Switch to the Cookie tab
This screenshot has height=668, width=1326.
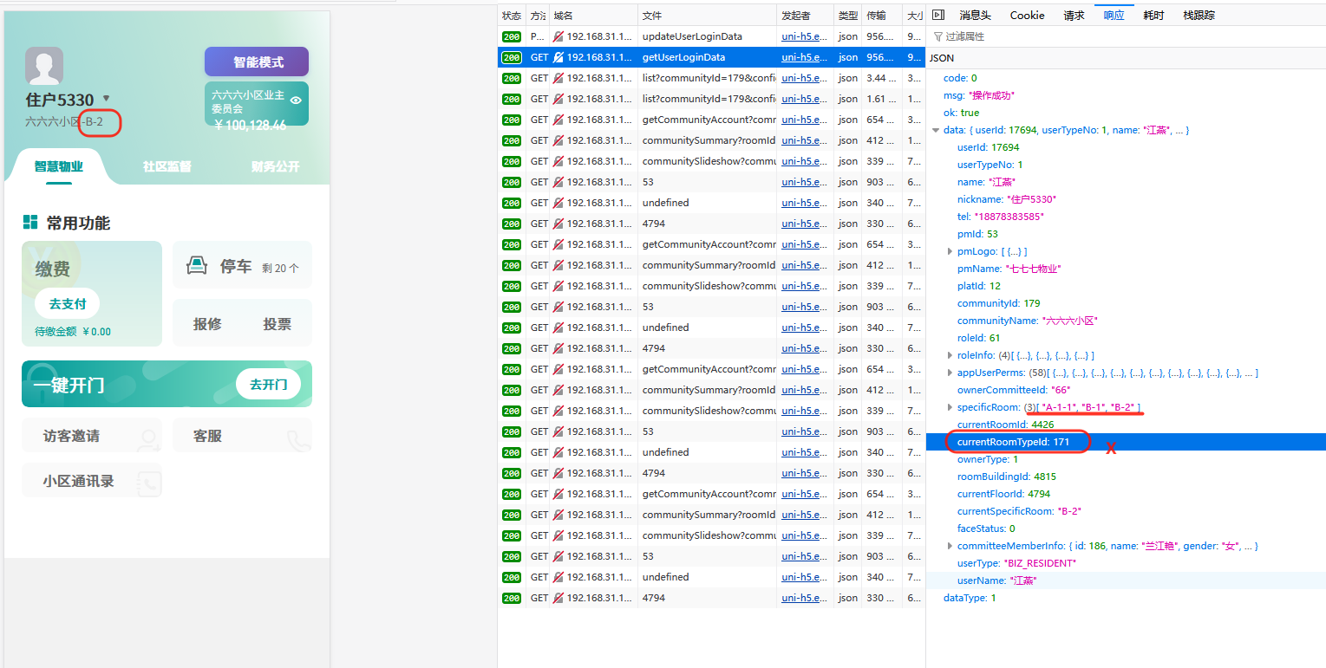pyautogui.click(x=1027, y=15)
